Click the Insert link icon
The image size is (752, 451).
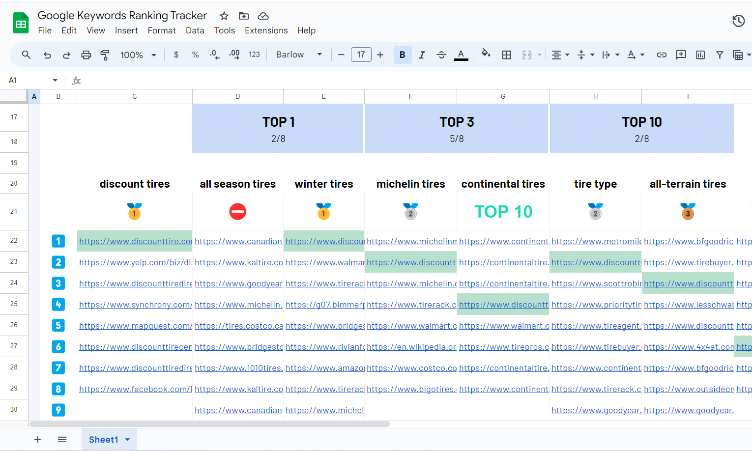tap(662, 55)
